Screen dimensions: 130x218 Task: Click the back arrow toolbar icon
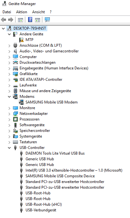[x=3, y=20]
